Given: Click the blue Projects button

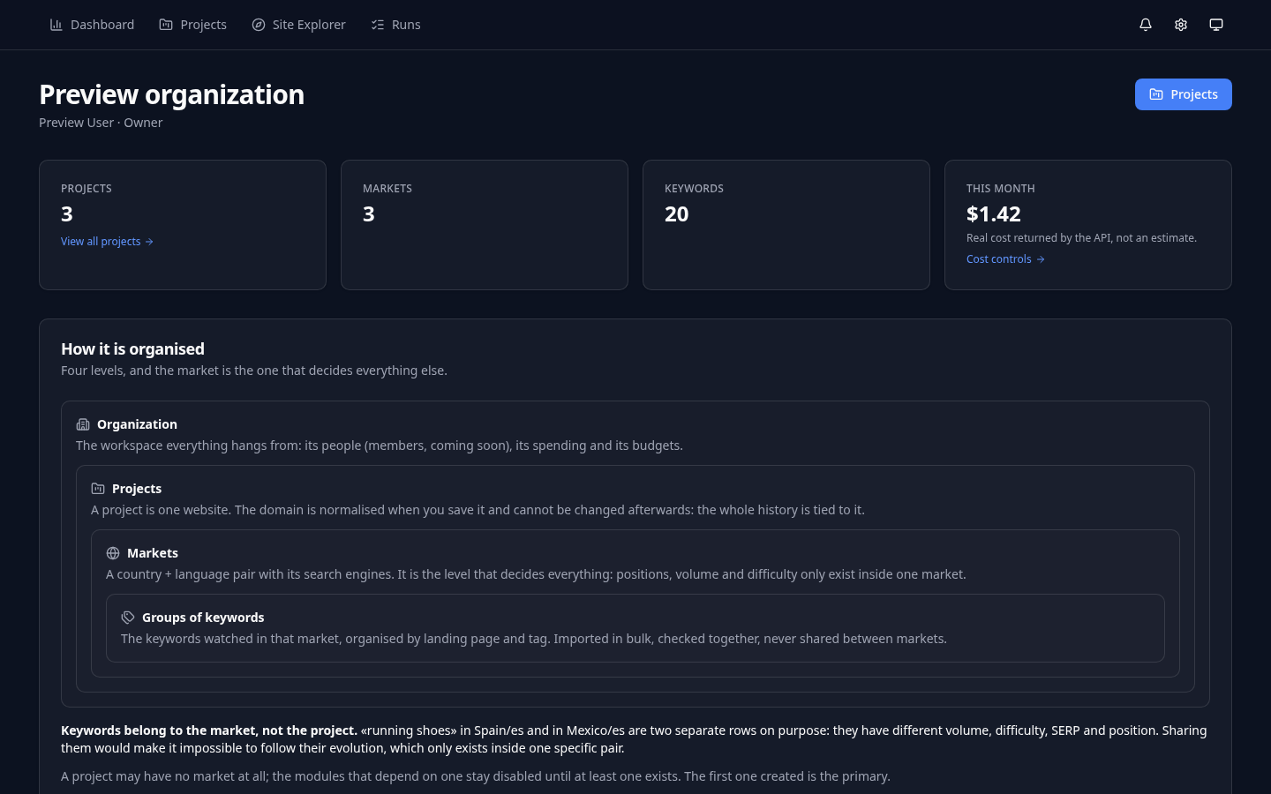Looking at the screenshot, I should [1183, 94].
